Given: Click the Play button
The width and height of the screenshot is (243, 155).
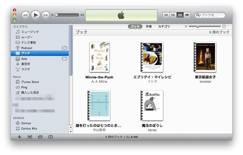Looking at the screenshot, I should point(35,15).
